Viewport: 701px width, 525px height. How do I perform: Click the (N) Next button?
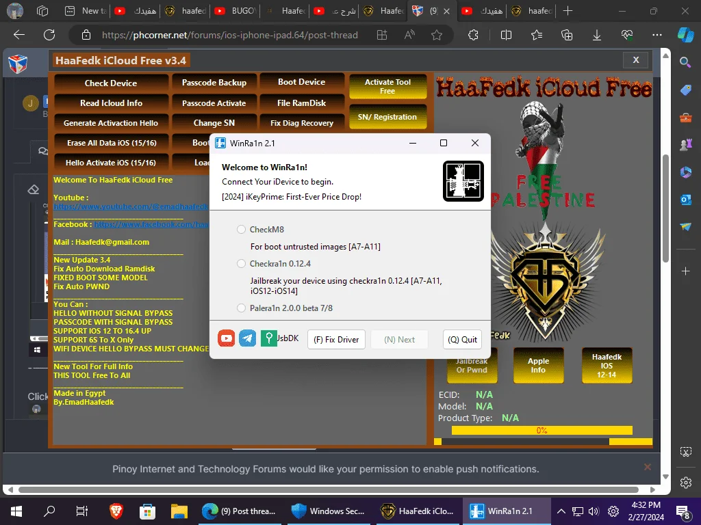pos(399,340)
